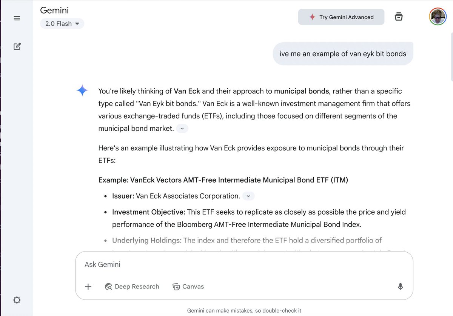This screenshot has height=316, width=453.
Task: Turn on the Canvas option
Action: [188, 287]
